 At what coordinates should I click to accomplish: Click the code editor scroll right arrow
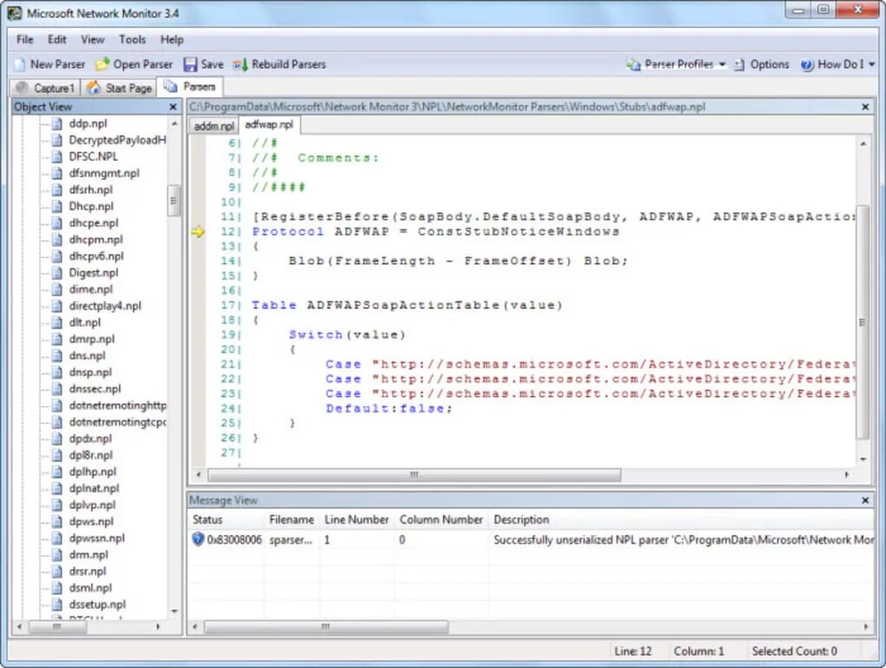(846, 474)
